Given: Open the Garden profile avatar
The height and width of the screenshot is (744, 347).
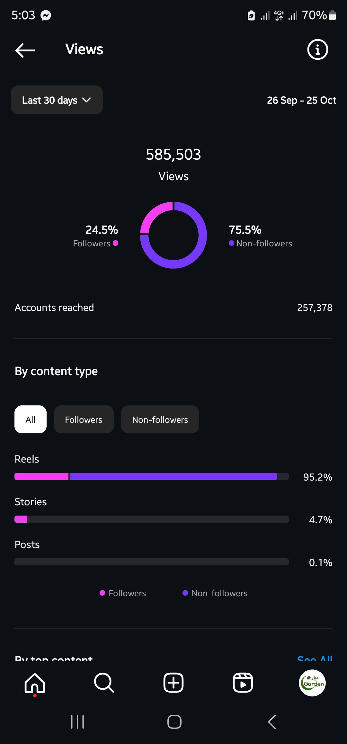Looking at the screenshot, I should [x=312, y=683].
